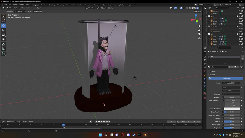Select the Select Box tool in the viewport toolbar

tap(4, 16)
